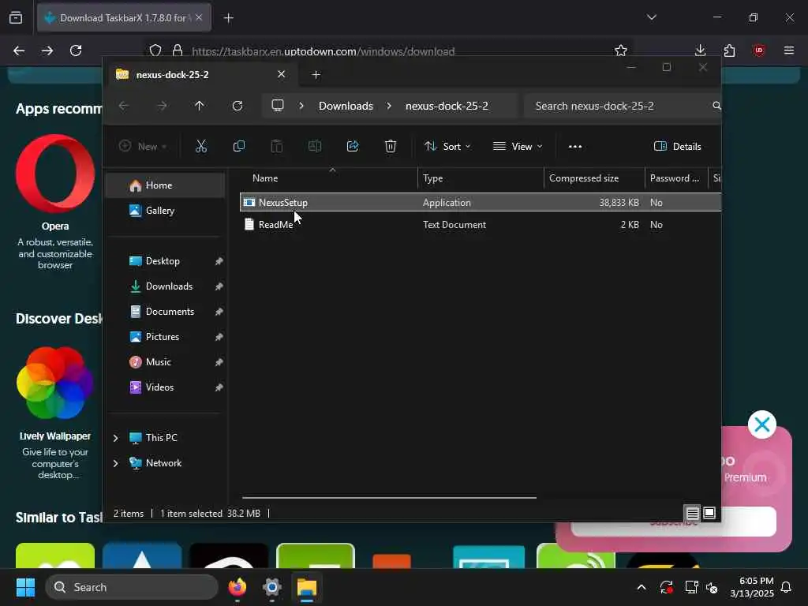The image size is (808, 606).
Task: Toggle the Details pane
Action: point(677,146)
